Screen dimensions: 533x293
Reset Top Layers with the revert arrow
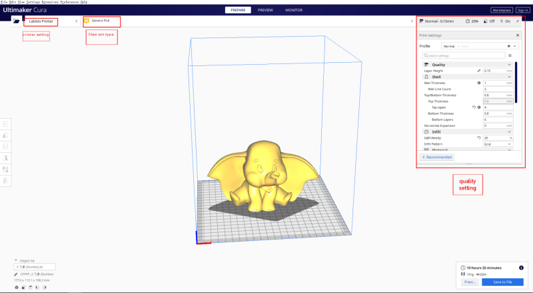[x=474, y=107]
